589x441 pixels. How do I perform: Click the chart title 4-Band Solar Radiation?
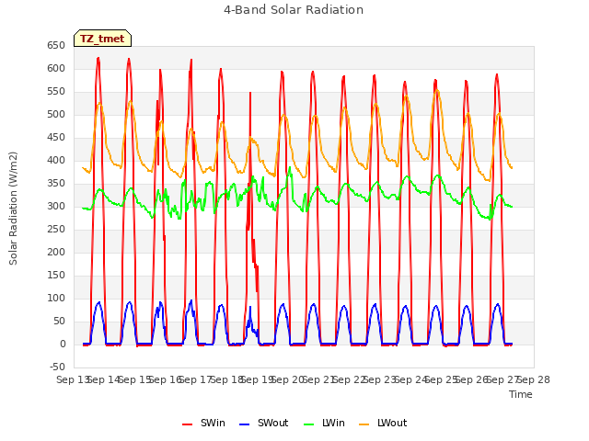(294, 10)
